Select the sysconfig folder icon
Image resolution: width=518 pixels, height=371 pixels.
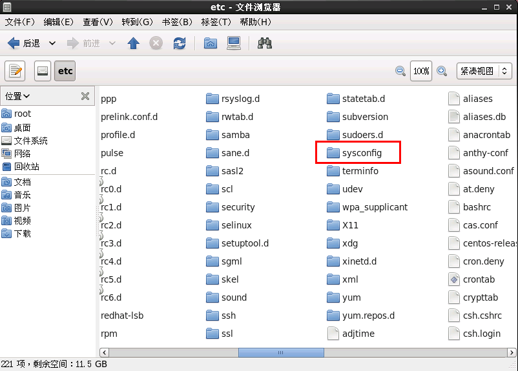pyautogui.click(x=333, y=153)
